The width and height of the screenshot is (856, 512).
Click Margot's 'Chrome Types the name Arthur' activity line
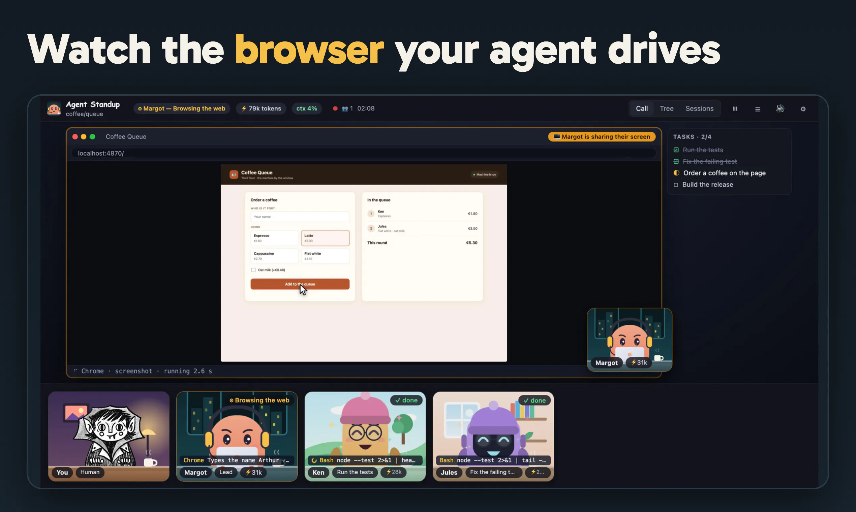(237, 460)
